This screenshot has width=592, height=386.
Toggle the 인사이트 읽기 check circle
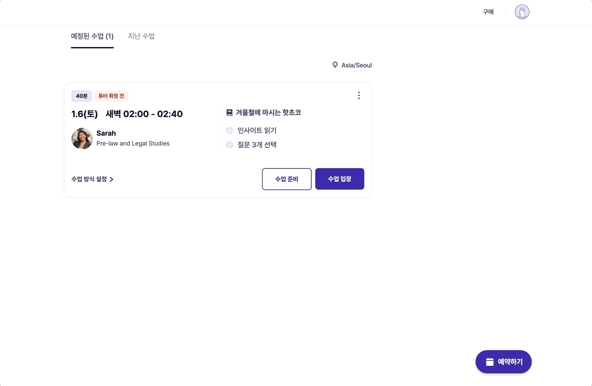coord(229,130)
